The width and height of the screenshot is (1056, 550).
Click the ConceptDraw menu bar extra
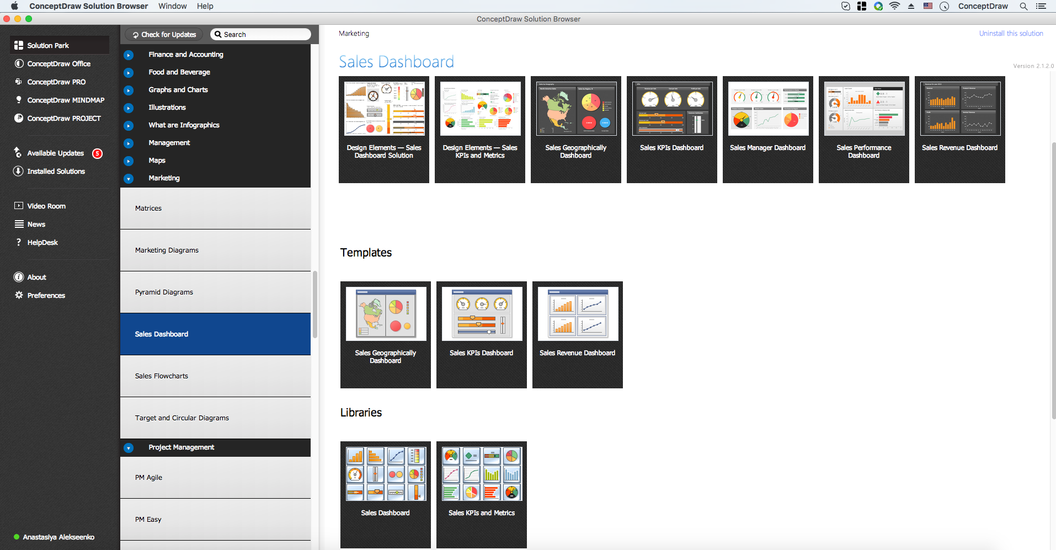pos(983,6)
